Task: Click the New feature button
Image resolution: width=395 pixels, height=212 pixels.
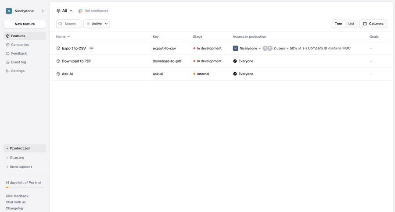Action: [25, 24]
